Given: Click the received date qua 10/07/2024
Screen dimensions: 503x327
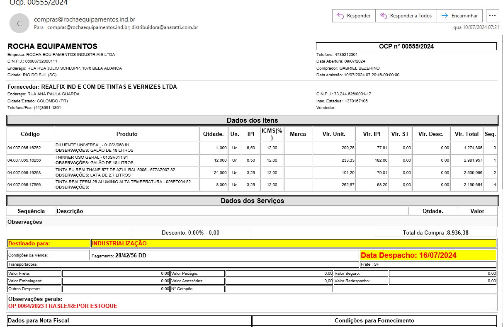Looking at the screenshot, I should (x=476, y=27).
